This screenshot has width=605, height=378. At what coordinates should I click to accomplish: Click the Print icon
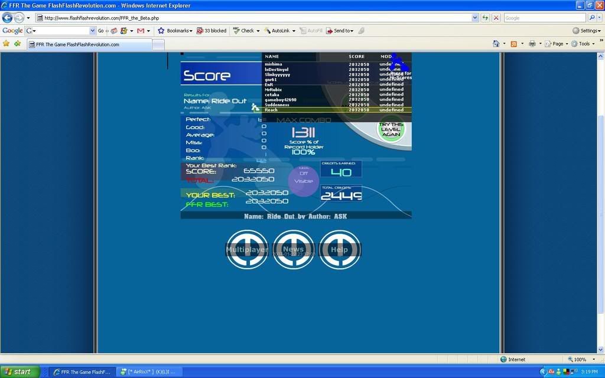[532, 44]
